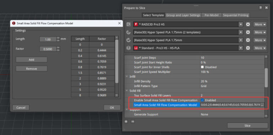Click the Add button in compensation dialog
This screenshot has width=273, height=135.
(x=32, y=60)
